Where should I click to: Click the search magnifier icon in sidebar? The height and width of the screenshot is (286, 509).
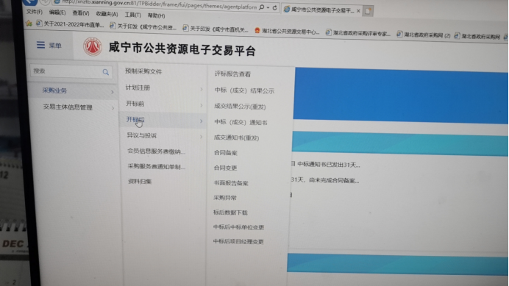pyautogui.click(x=105, y=72)
